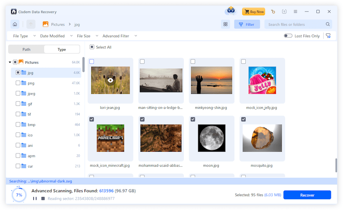Enable the Lost Files Only toggle
This screenshot has height=210, width=343.
pyautogui.click(x=288, y=36)
